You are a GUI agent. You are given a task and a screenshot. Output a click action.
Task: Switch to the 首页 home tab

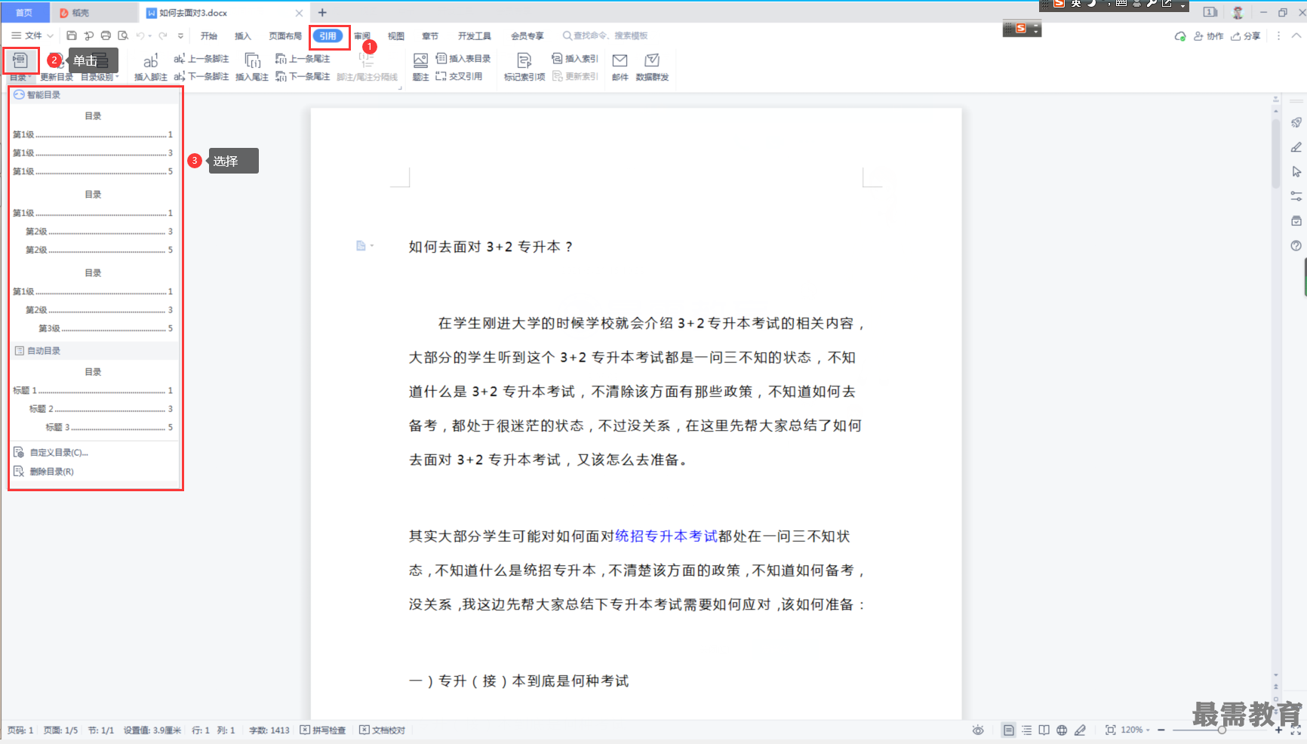tap(24, 12)
